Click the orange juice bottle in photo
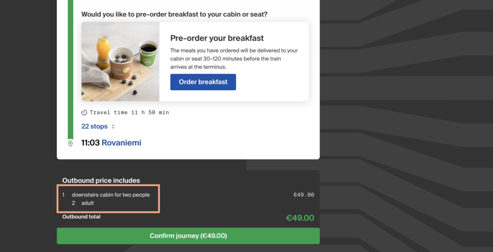The width and height of the screenshot is (493, 252). [x=103, y=52]
